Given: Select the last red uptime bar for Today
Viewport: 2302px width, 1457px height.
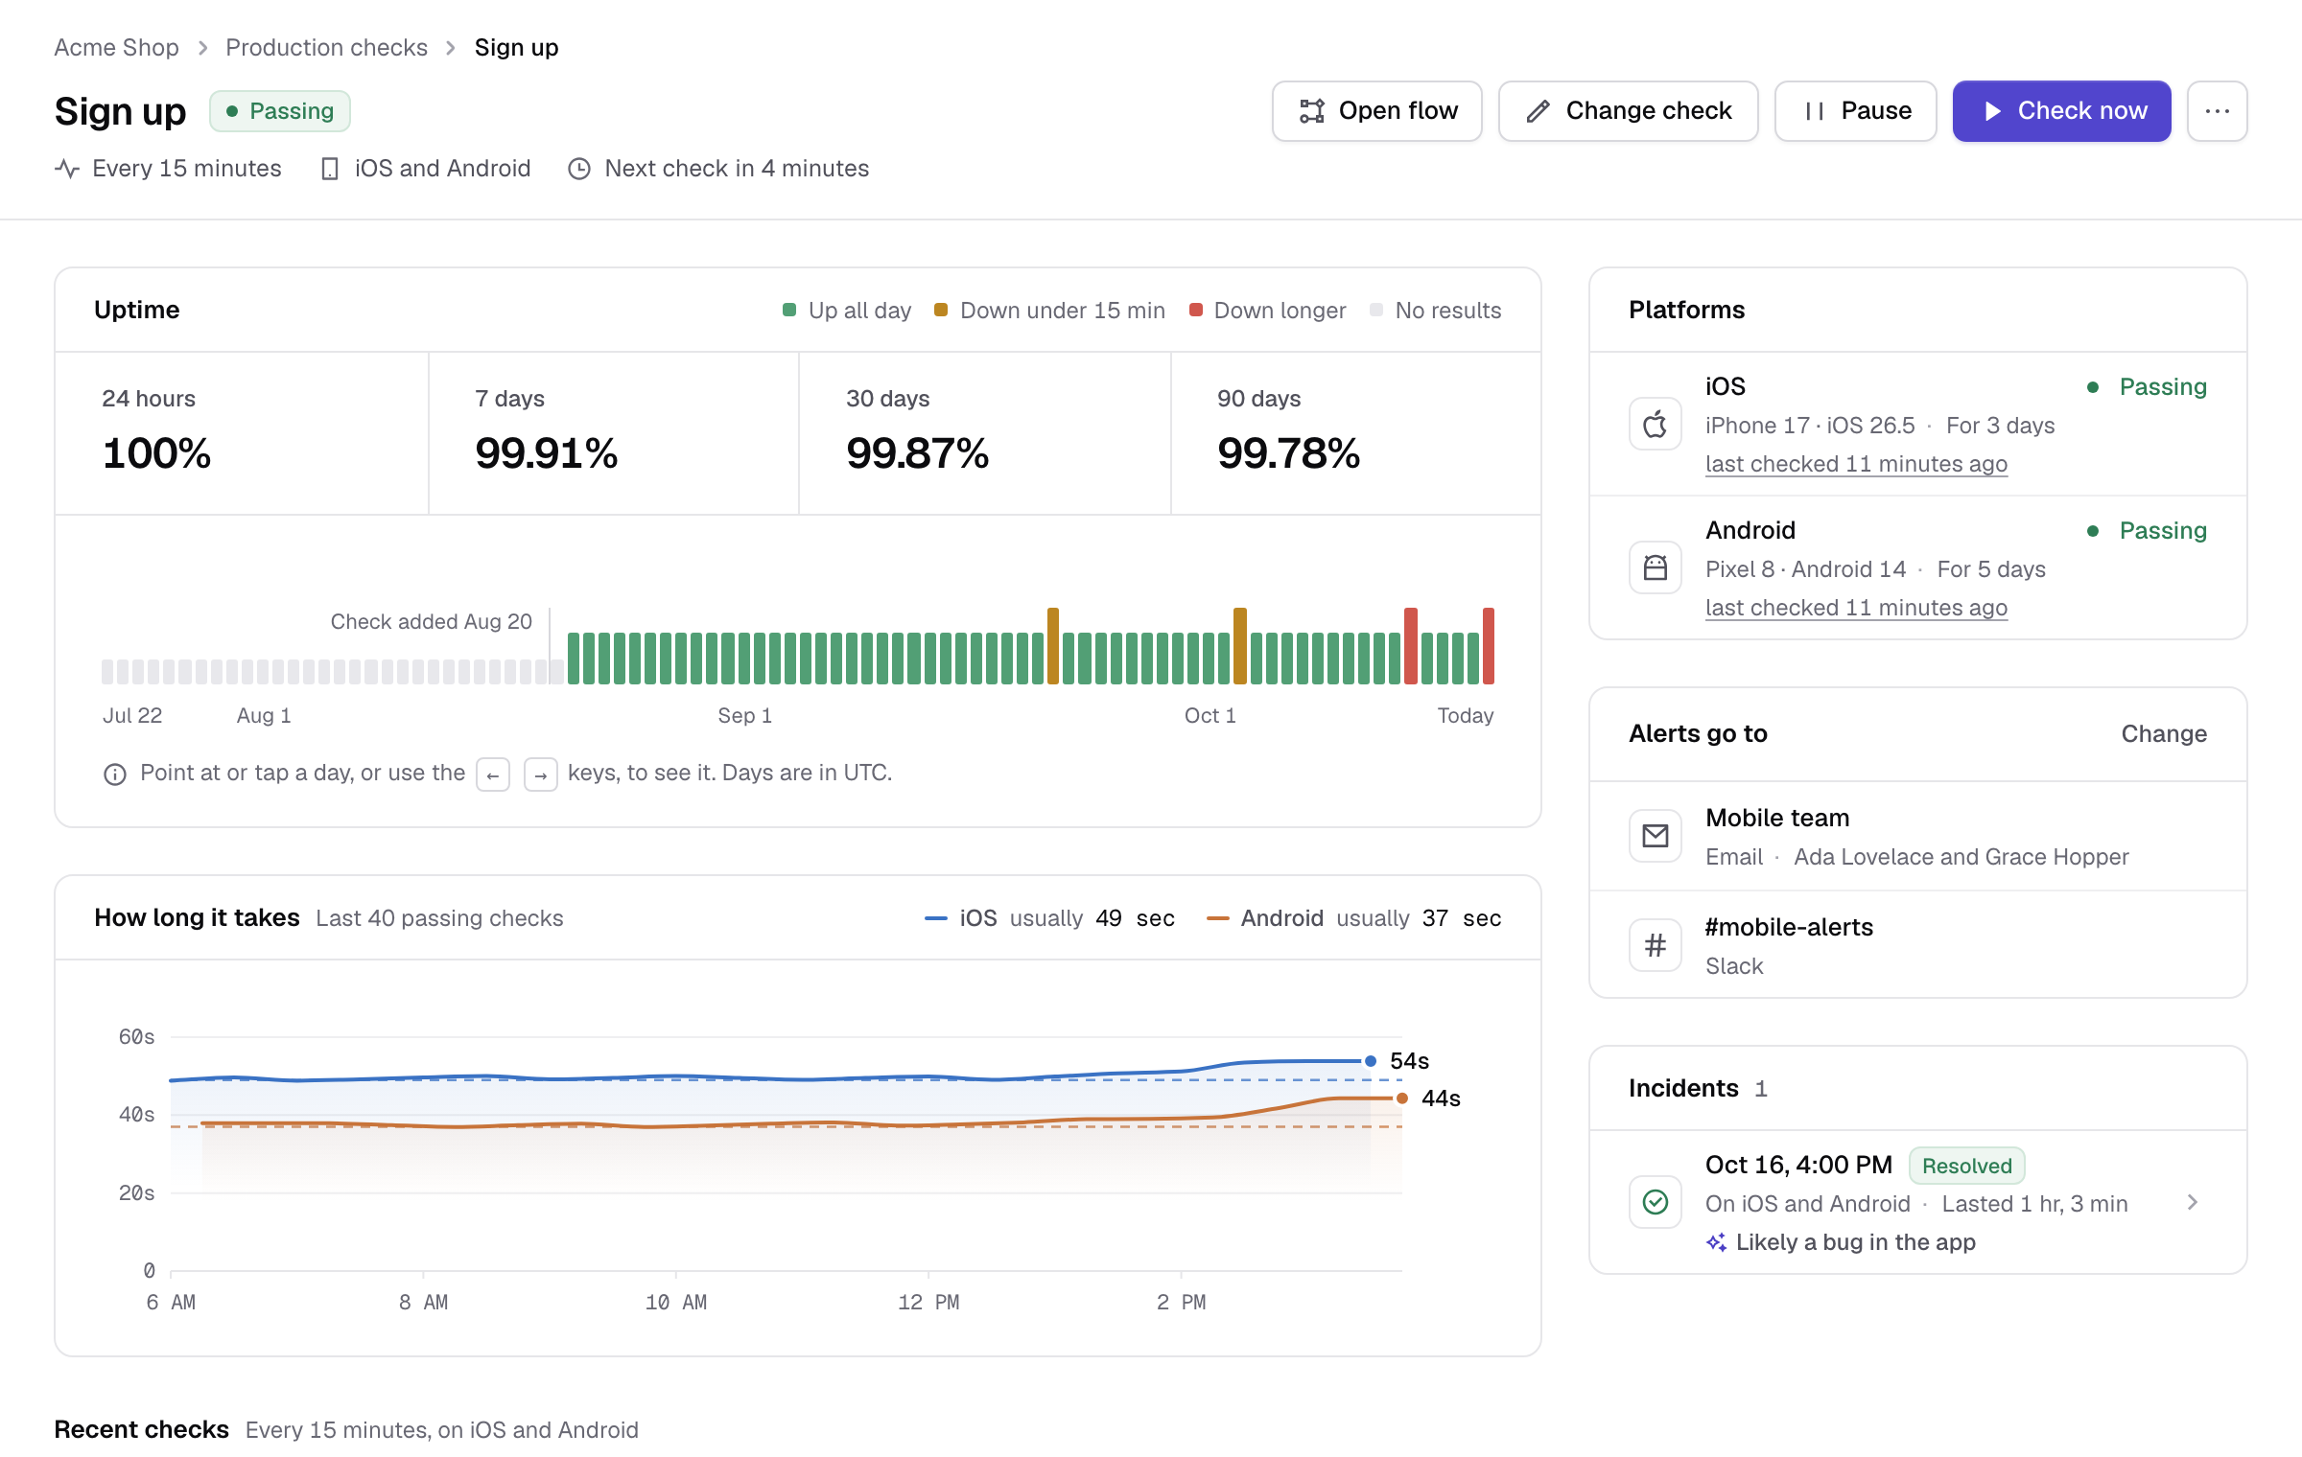Looking at the screenshot, I should [1489, 645].
